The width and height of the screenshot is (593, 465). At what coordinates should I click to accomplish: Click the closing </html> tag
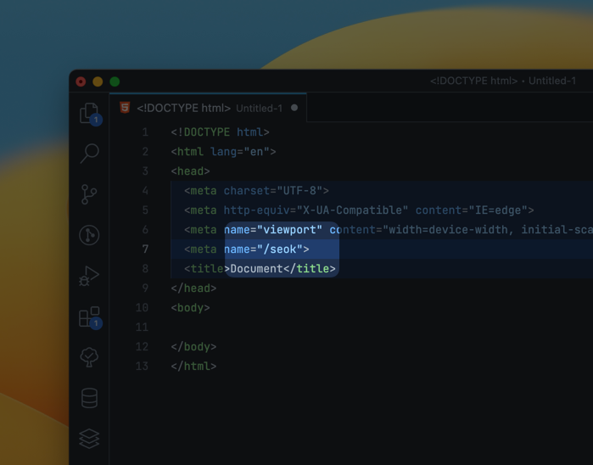[193, 367]
